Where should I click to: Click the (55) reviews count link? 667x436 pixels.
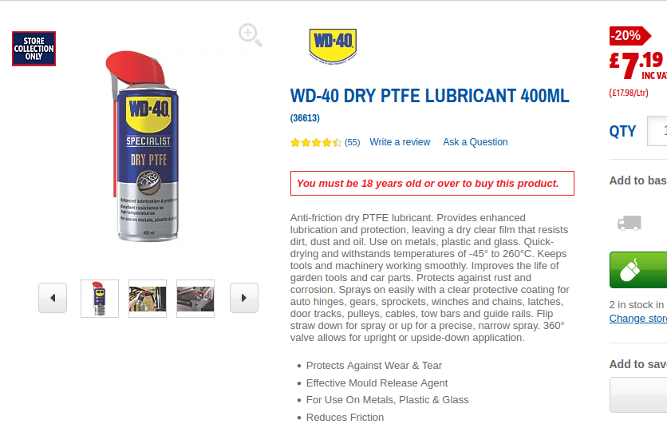pyautogui.click(x=352, y=142)
